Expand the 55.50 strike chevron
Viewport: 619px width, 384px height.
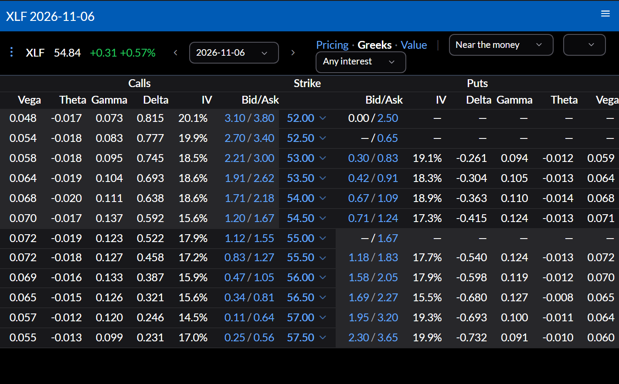[323, 258]
